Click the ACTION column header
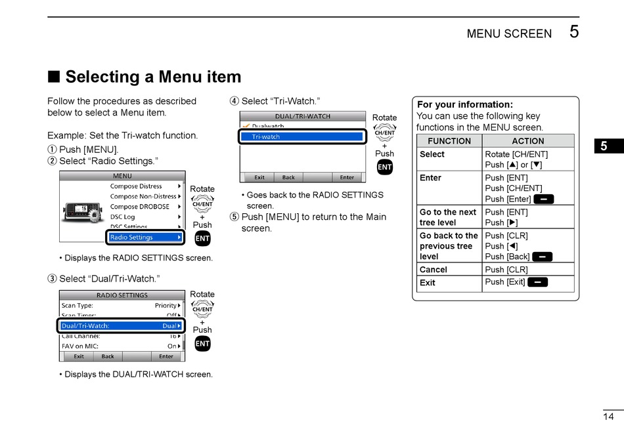Image resolution: width=624 pixels, height=439 pixels. pyautogui.click(x=528, y=141)
